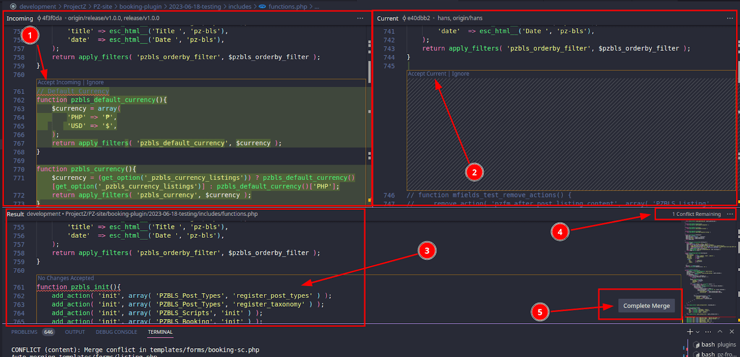Screen dimensions: 740x357
Task: Open the Incoming pane more actions menu
Action: coord(360,18)
